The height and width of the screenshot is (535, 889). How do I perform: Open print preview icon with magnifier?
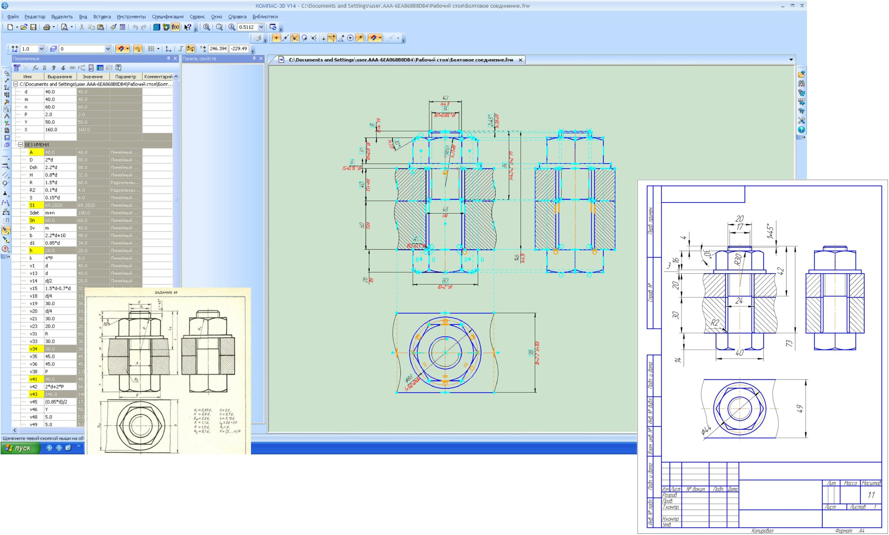click(65, 27)
